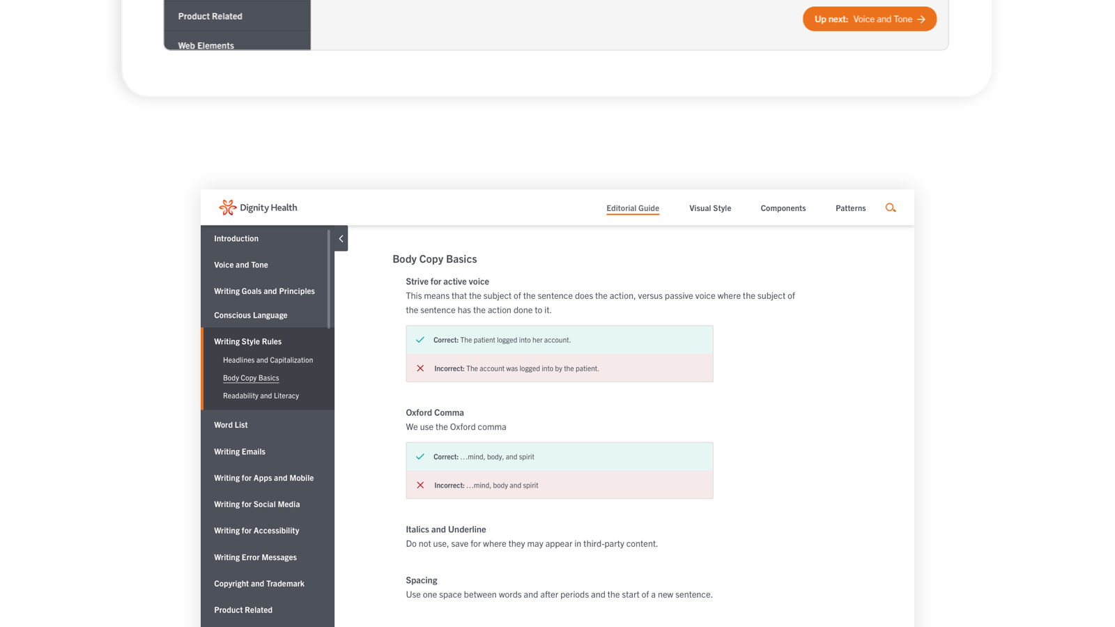Collapse the sidebar with the chevron button
This screenshot has width=1115, height=627.
point(341,238)
